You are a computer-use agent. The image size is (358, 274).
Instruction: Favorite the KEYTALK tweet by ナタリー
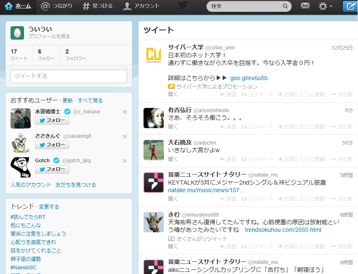(301, 199)
